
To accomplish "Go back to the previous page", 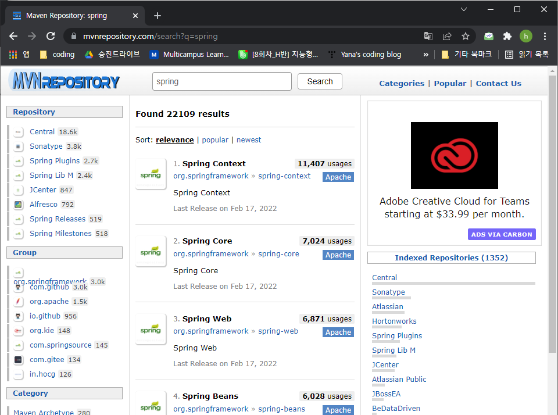I will click(x=13, y=36).
